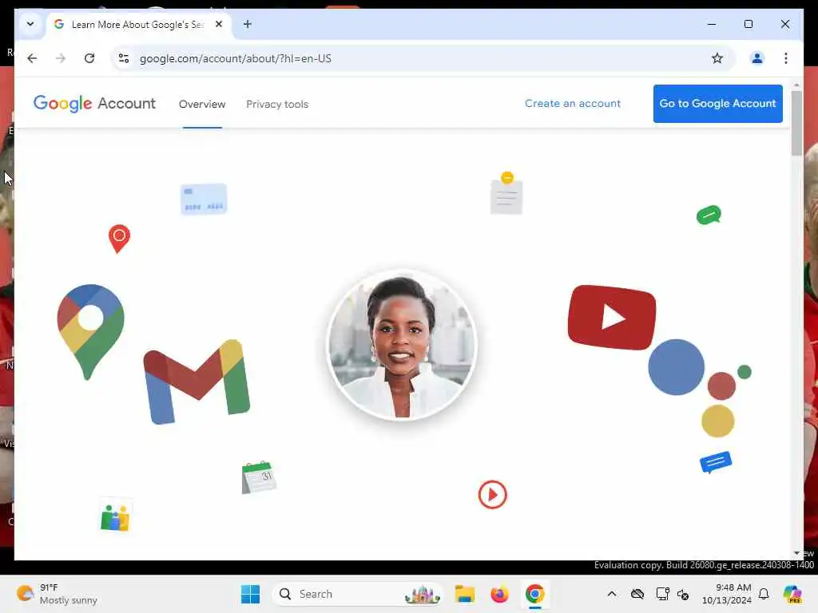
Task: Open Chrome's three-dot menu
Action: tap(786, 58)
